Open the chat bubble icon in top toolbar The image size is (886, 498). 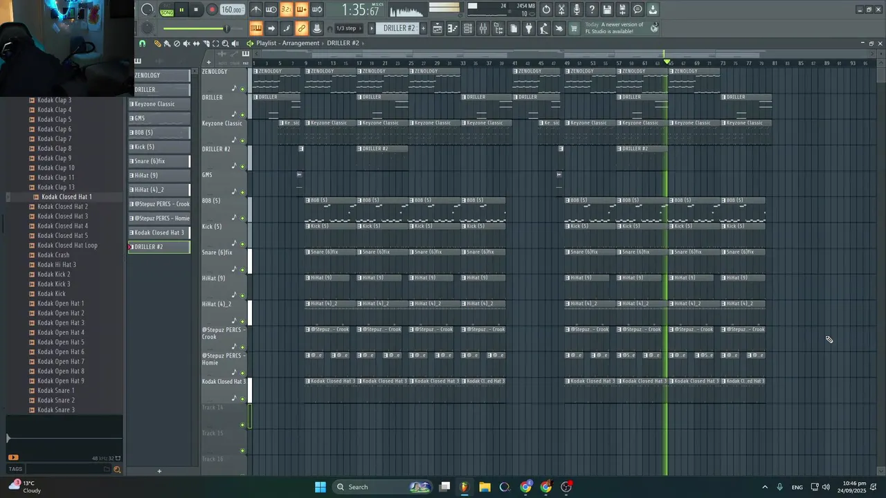point(638,10)
